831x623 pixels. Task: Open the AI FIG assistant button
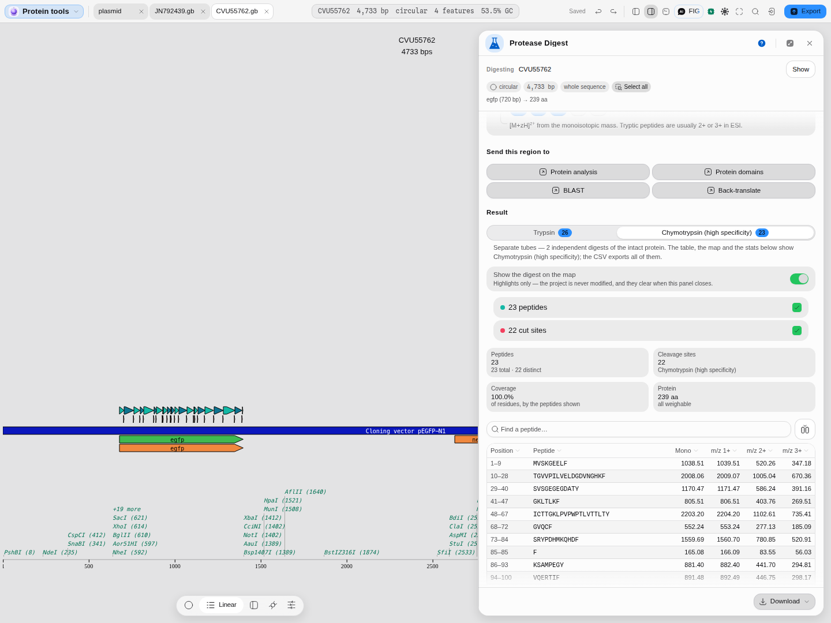click(688, 12)
